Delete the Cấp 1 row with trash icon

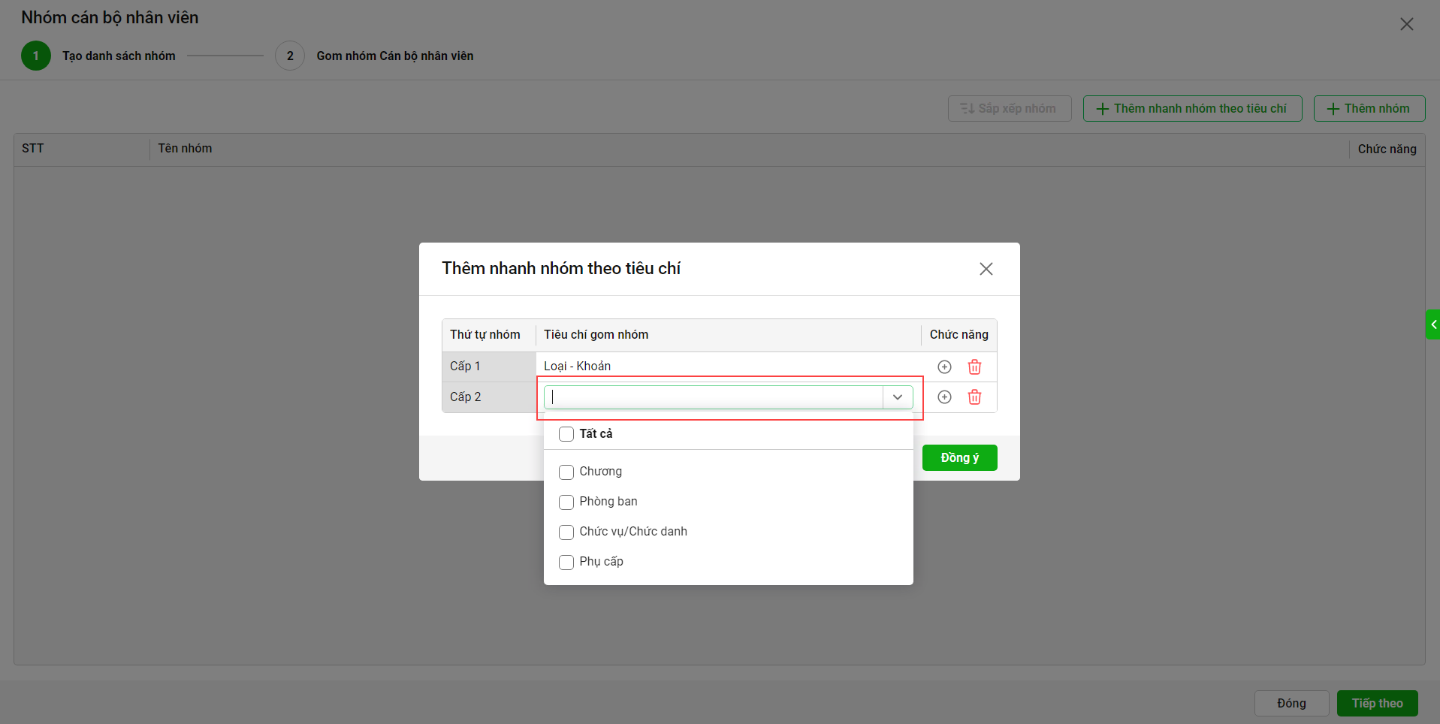click(974, 367)
